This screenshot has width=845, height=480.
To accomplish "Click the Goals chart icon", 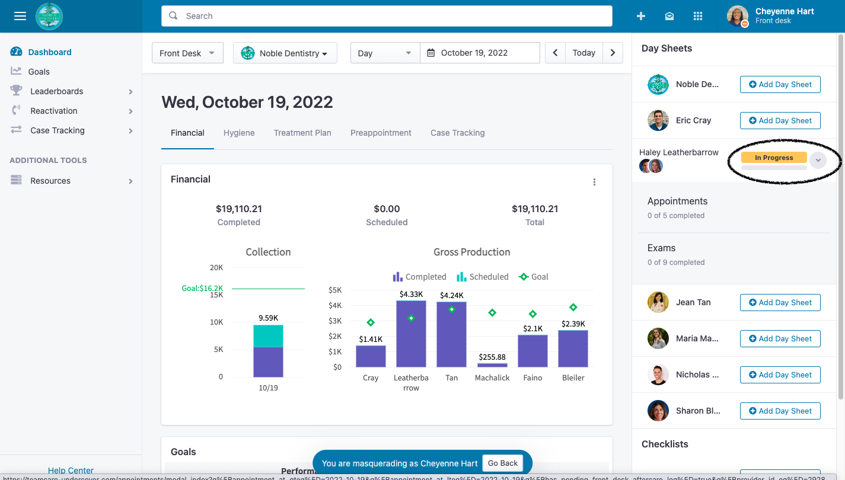I will 16,71.
